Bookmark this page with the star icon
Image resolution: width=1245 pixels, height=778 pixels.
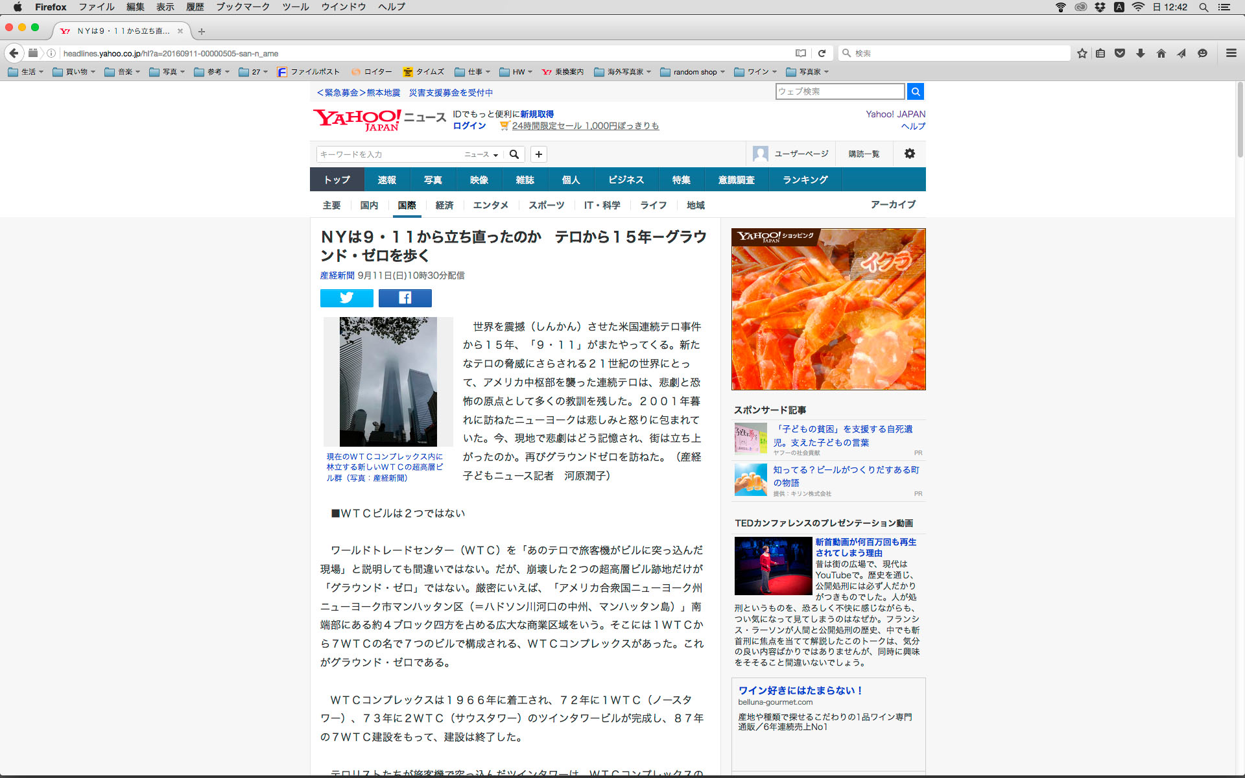[x=1082, y=53]
